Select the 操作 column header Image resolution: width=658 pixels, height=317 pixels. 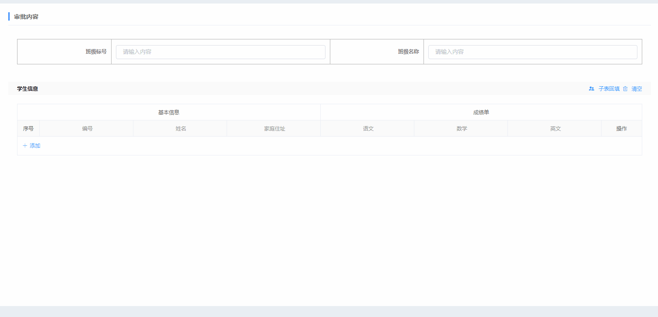621,129
